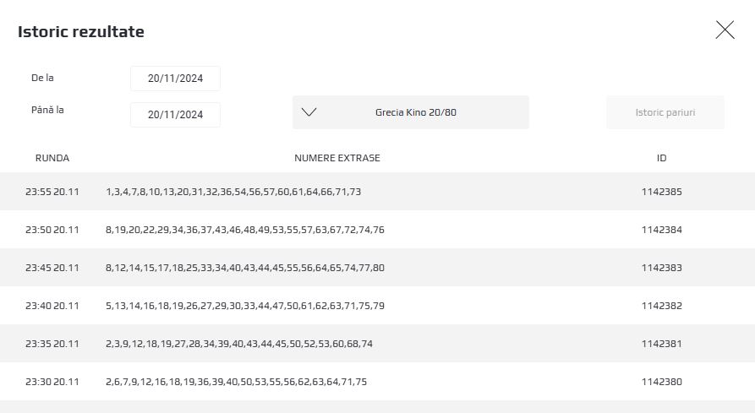Click ID 1142380
This screenshot has width=755, height=413.
(x=662, y=381)
